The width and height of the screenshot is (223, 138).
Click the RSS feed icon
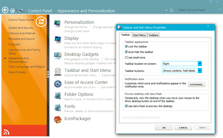click(x=6, y=132)
